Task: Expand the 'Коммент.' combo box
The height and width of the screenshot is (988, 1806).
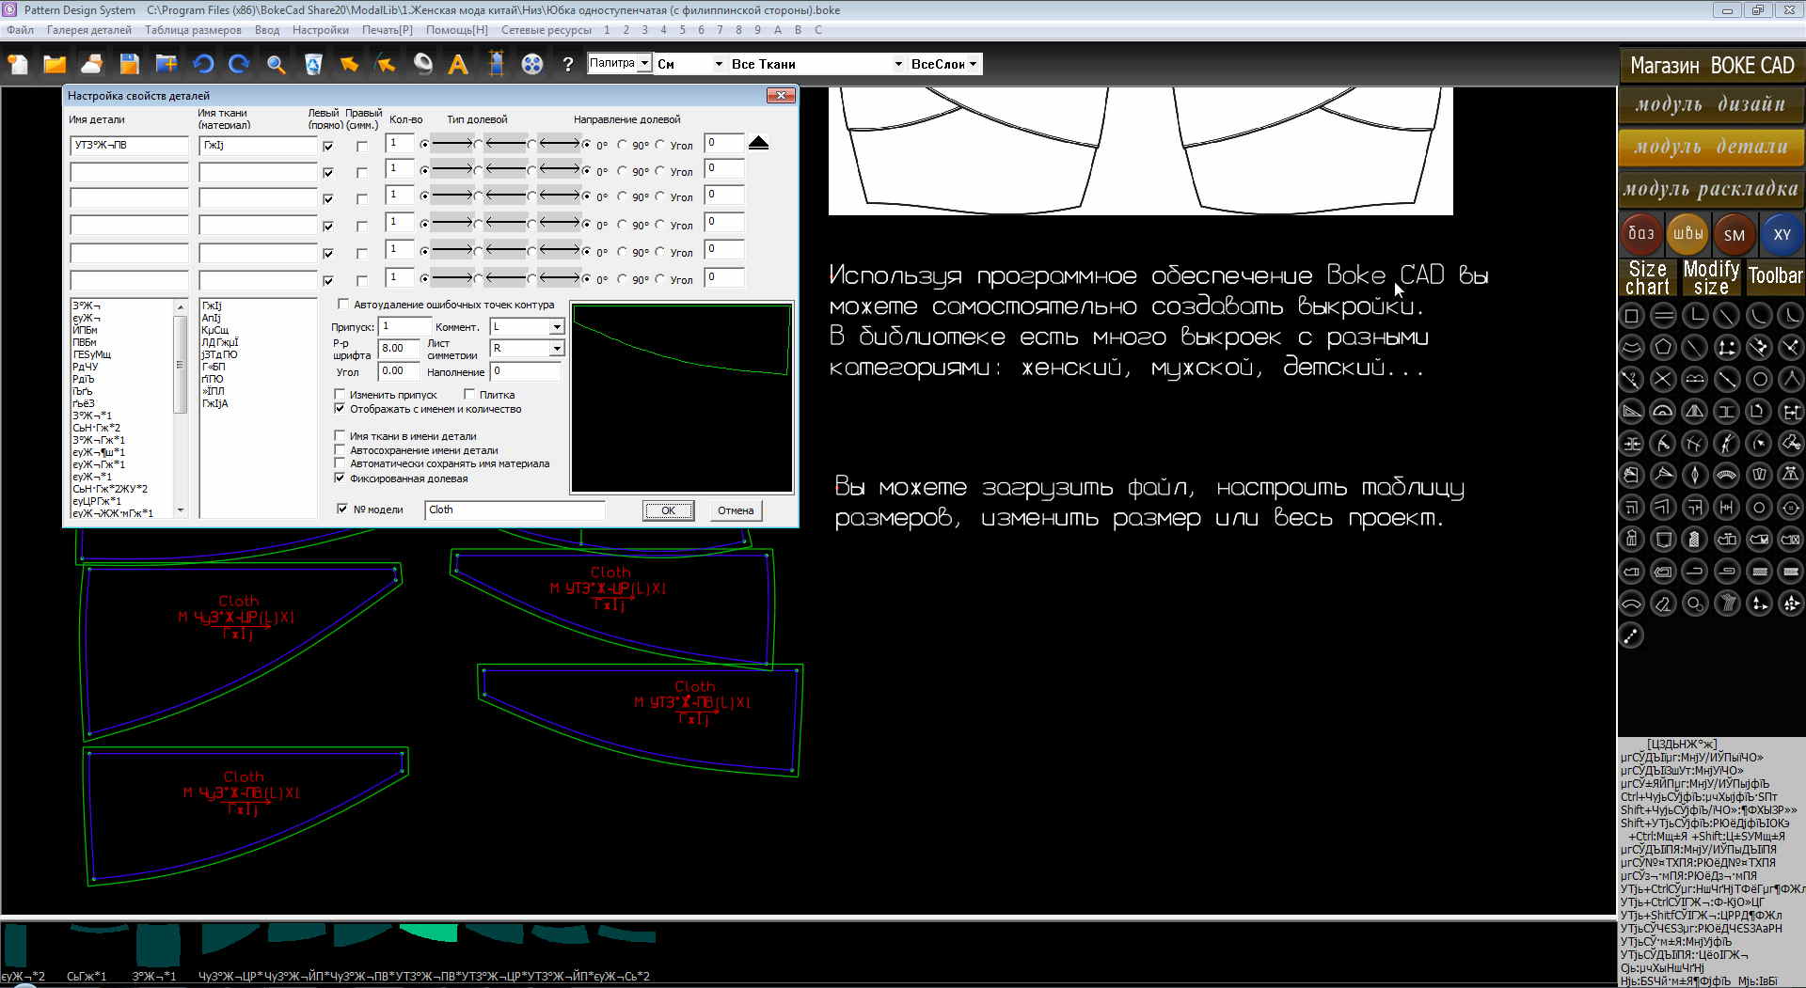Action: click(x=556, y=327)
